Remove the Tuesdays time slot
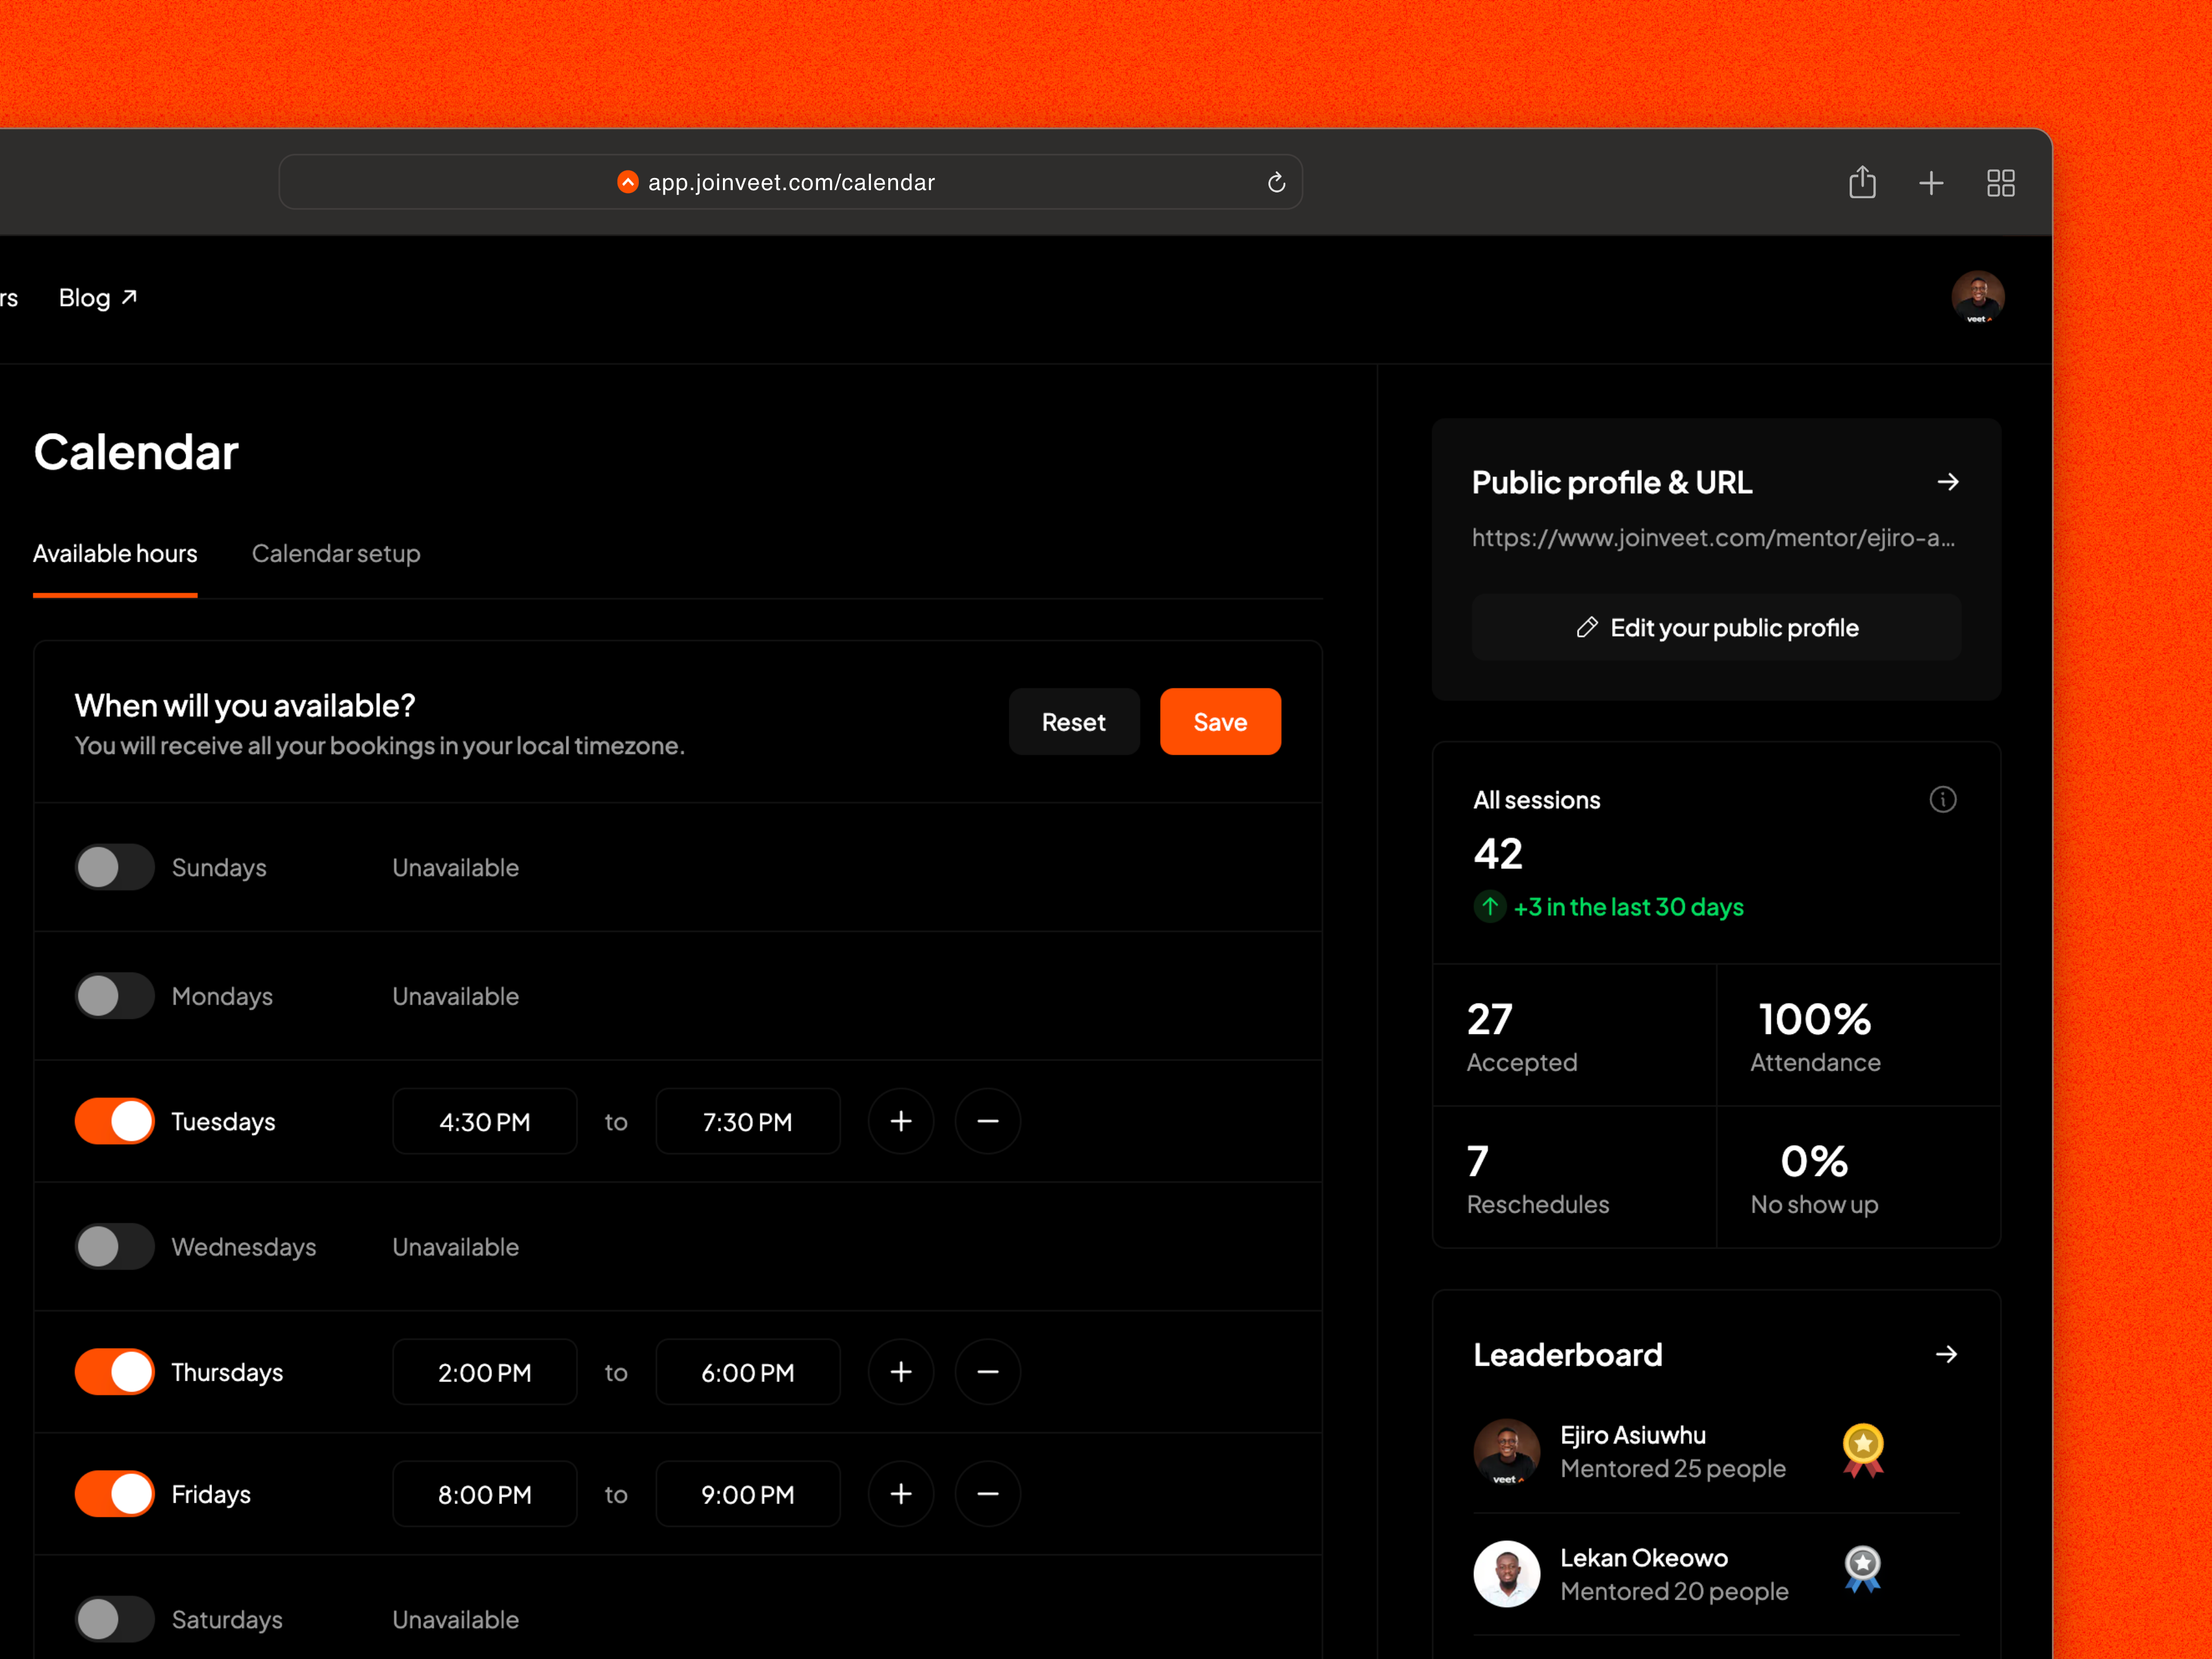The height and width of the screenshot is (1659, 2212). [x=987, y=1121]
